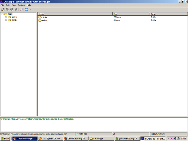Viewport: 188px width, 141px height.
Task: Go up one folder level via toolbar
Action: click(16, 9)
